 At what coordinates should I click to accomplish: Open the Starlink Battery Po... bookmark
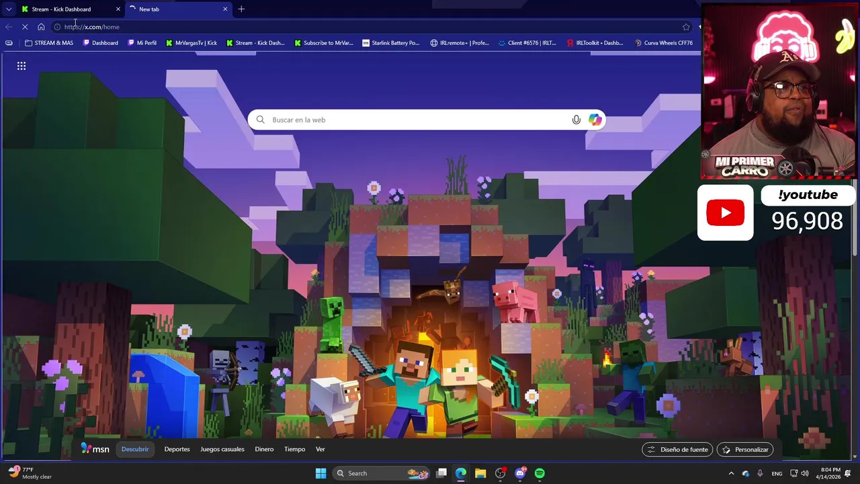point(391,43)
